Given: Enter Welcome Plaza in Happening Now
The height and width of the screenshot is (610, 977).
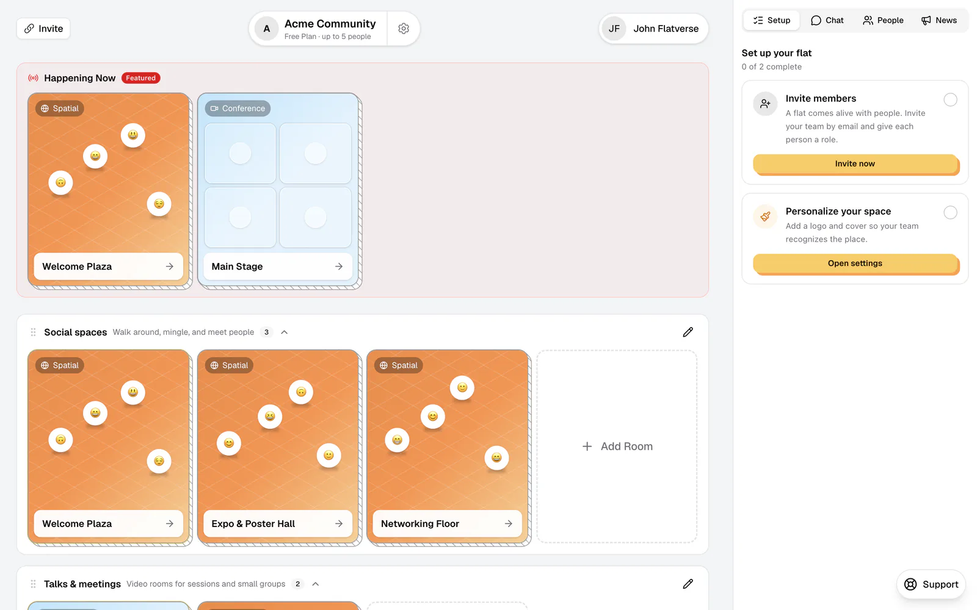Looking at the screenshot, I should click(109, 267).
